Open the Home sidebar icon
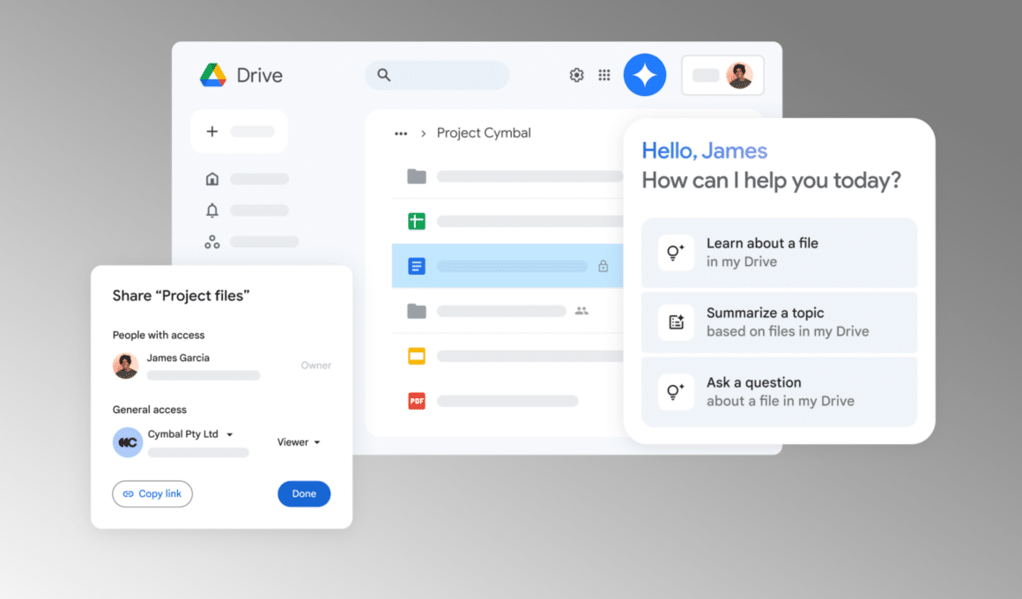Screen dimensions: 1022x599 click(x=211, y=179)
